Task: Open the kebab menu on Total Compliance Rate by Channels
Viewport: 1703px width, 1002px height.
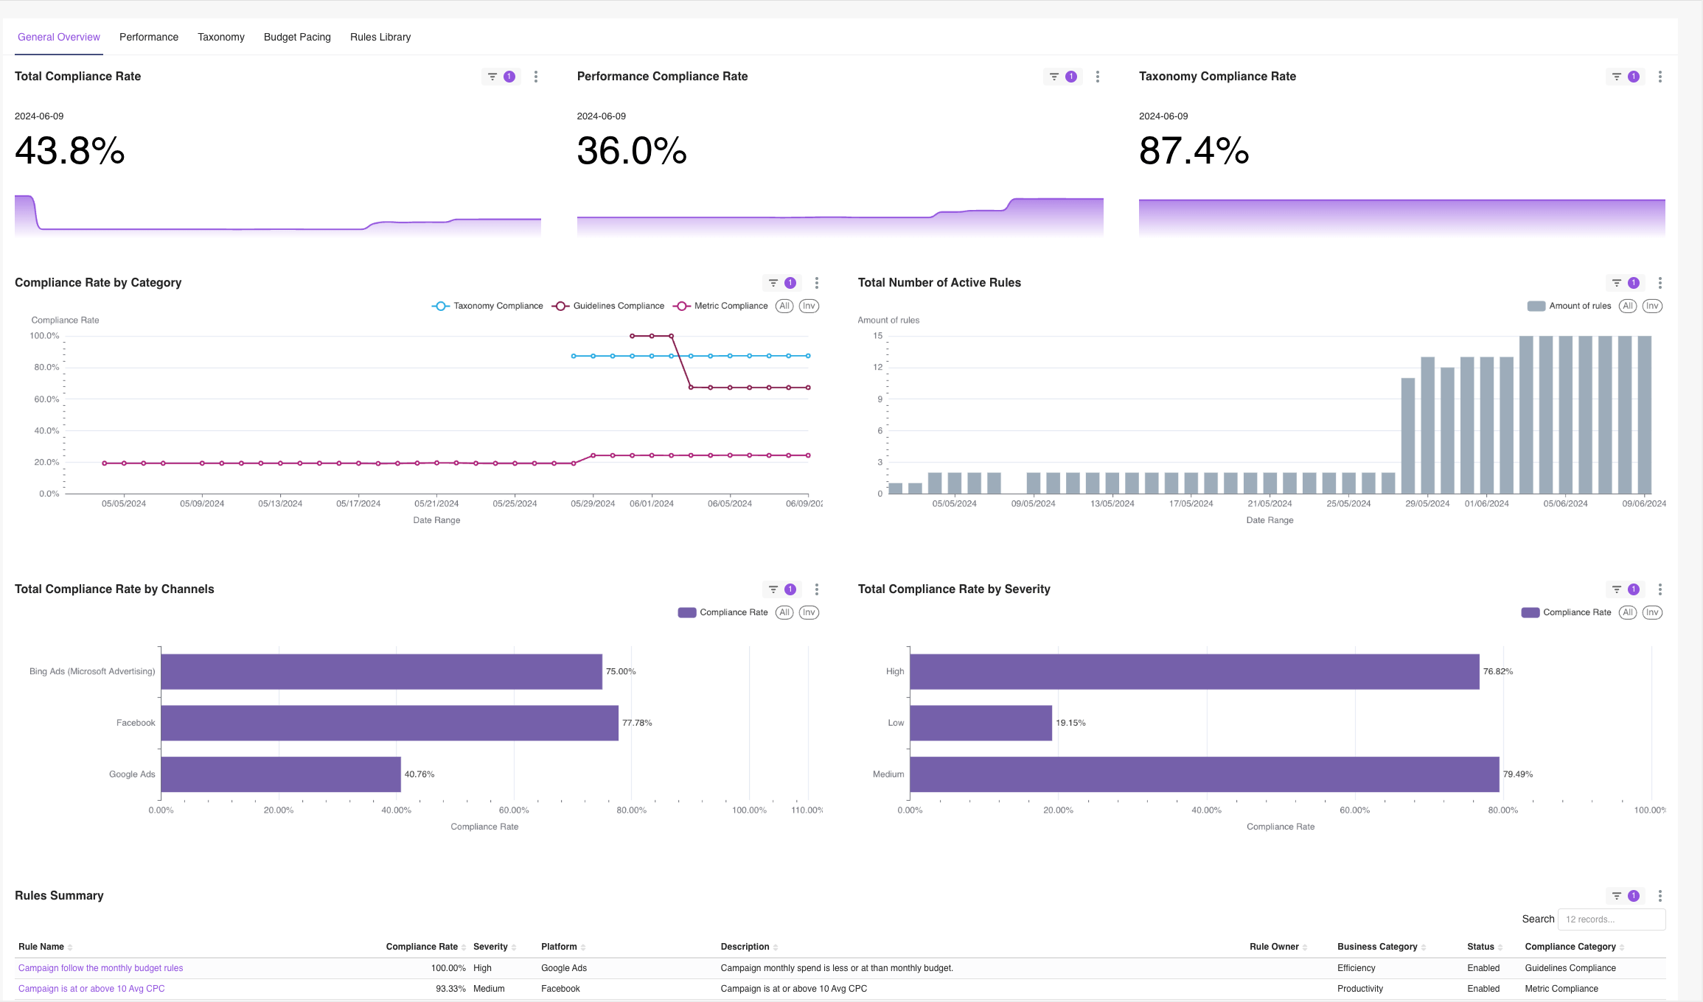Action: click(x=816, y=589)
